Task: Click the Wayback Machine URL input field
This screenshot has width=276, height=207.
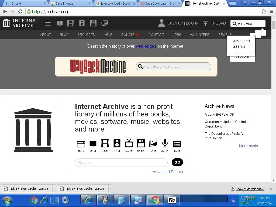Action: [x=174, y=66]
